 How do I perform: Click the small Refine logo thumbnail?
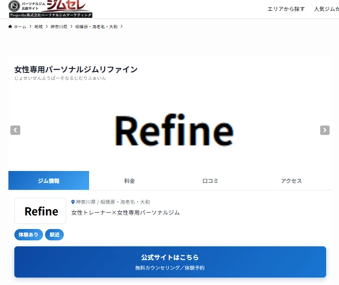40,211
